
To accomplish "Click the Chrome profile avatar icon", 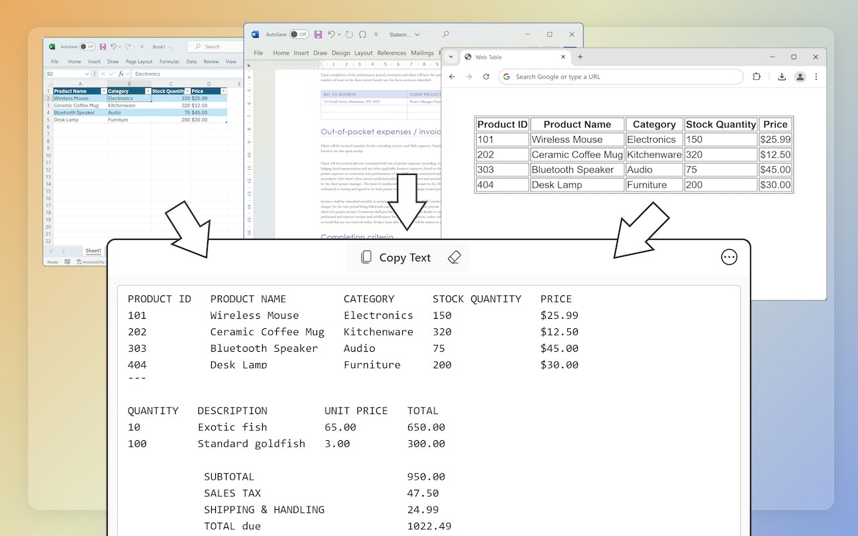I will 800,76.
